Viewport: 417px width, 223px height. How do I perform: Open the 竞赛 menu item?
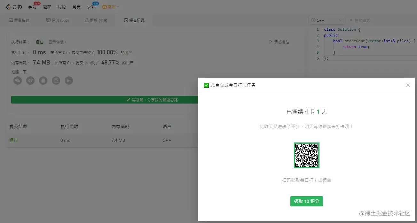(x=76, y=7)
